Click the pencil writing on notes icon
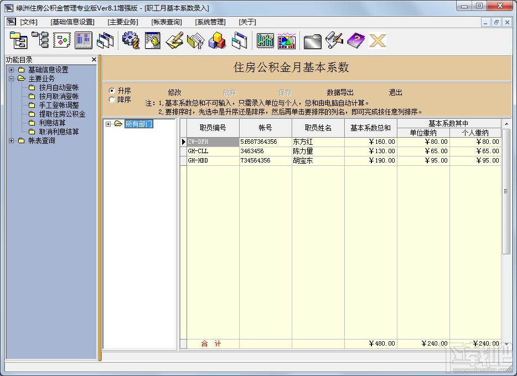 pos(174,40)
